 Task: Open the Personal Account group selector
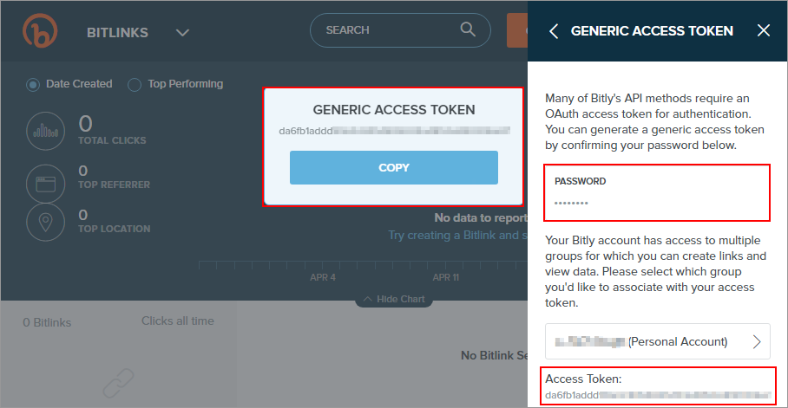657,341
